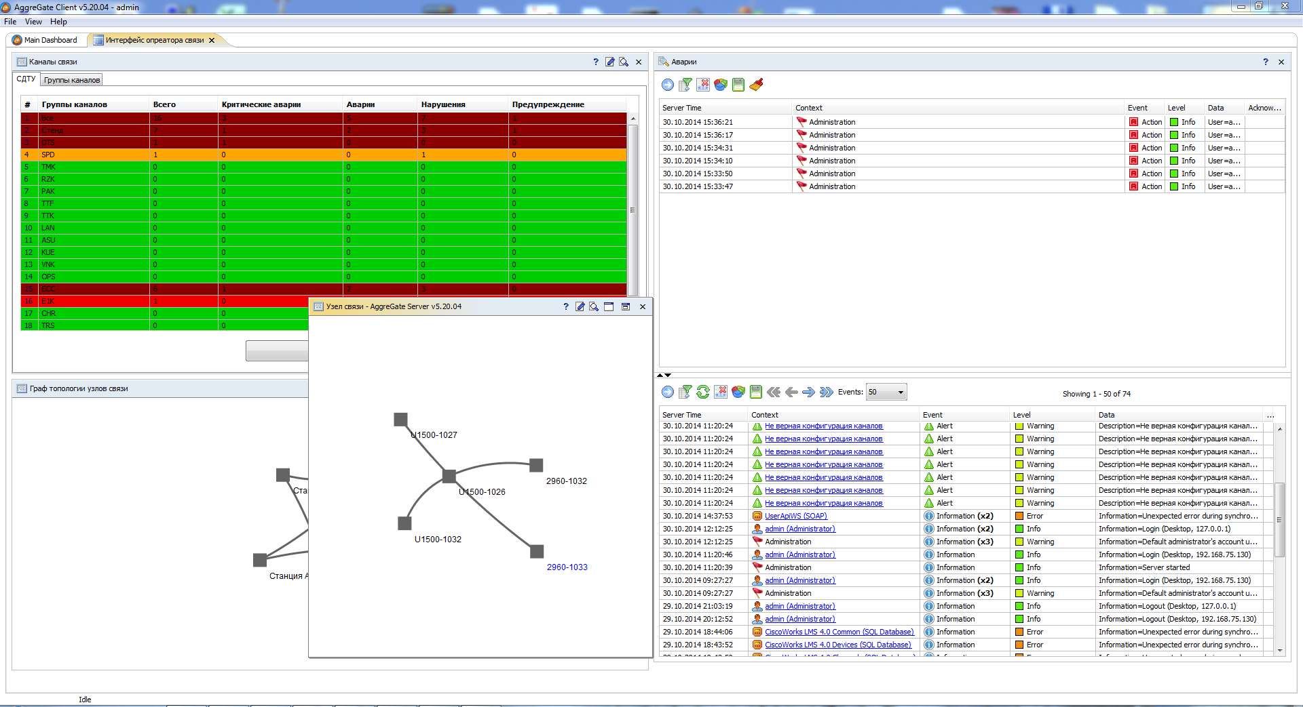Acknowledge alarms with the broom icon

[x=757, y=84]
